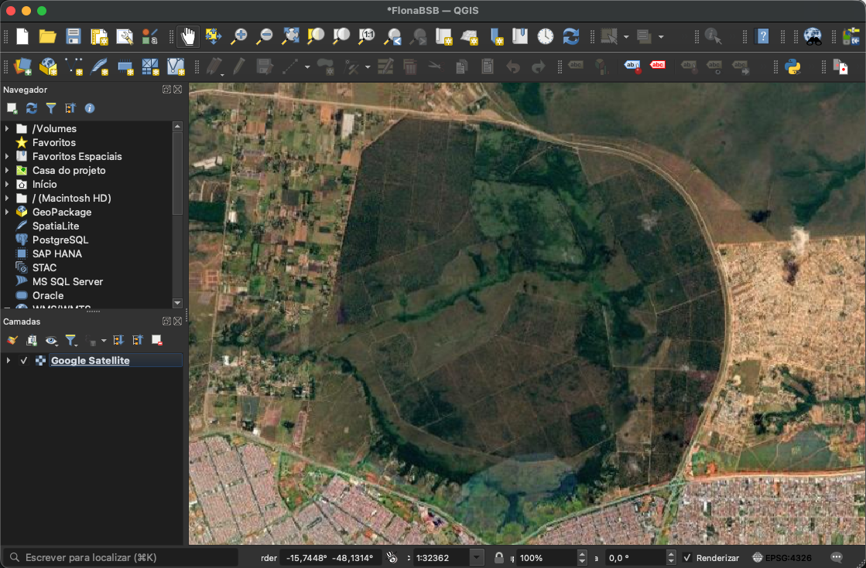Open the style manager icon
Screen dimensions: 866x568
[149, 36]
